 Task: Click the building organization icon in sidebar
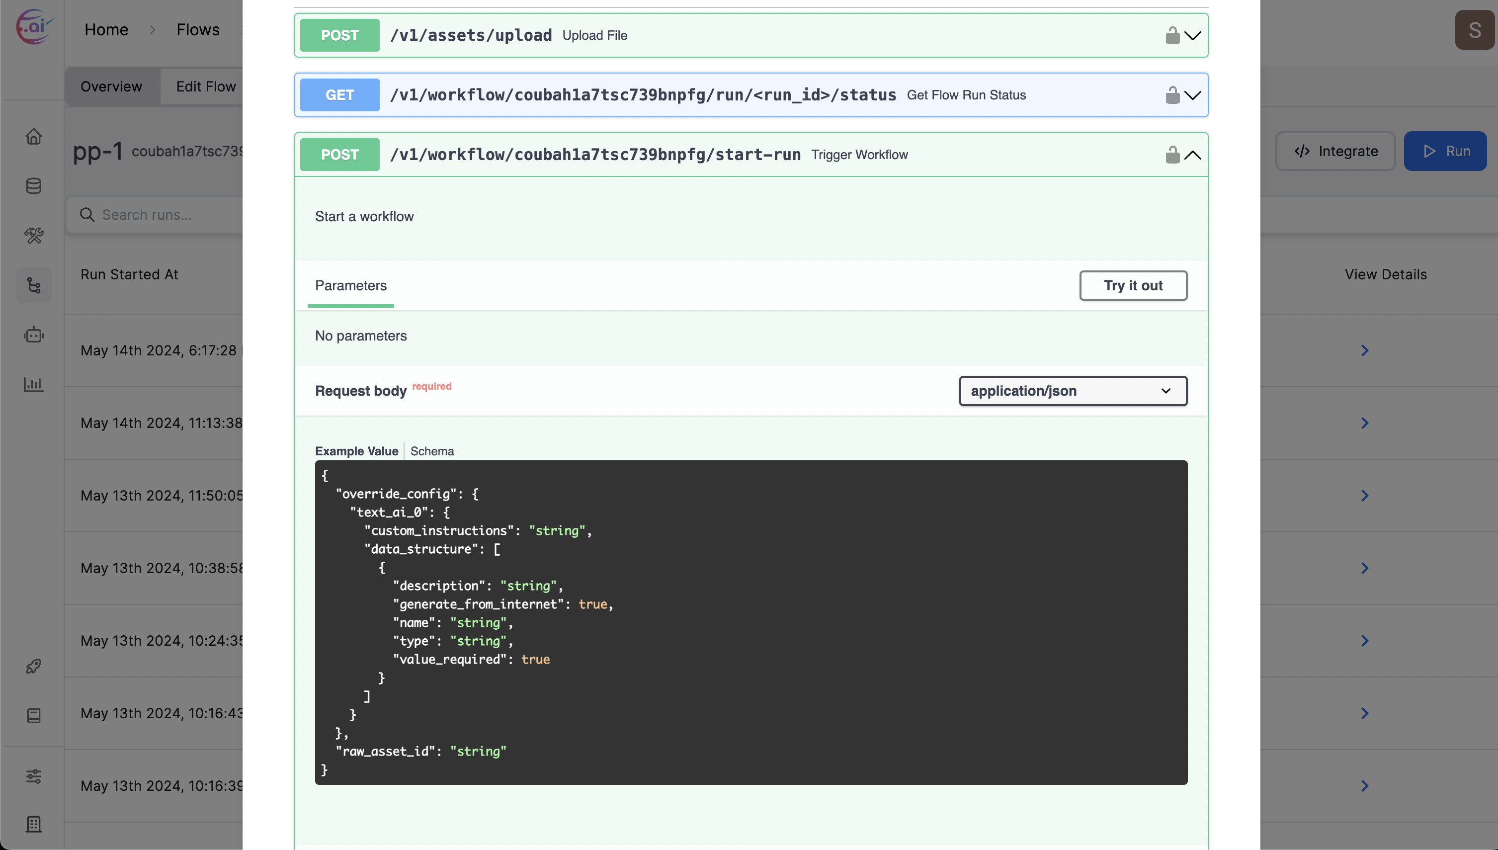(x=34, y=824)
